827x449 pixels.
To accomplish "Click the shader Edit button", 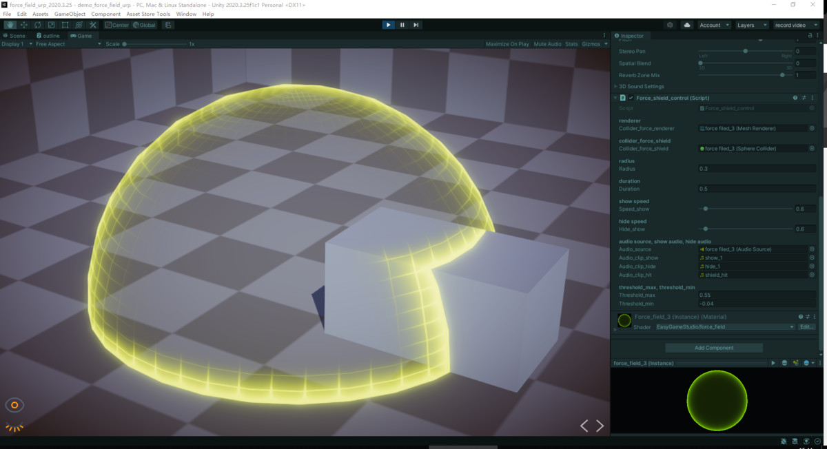I will pyautogui.click(x=806, y=327).
